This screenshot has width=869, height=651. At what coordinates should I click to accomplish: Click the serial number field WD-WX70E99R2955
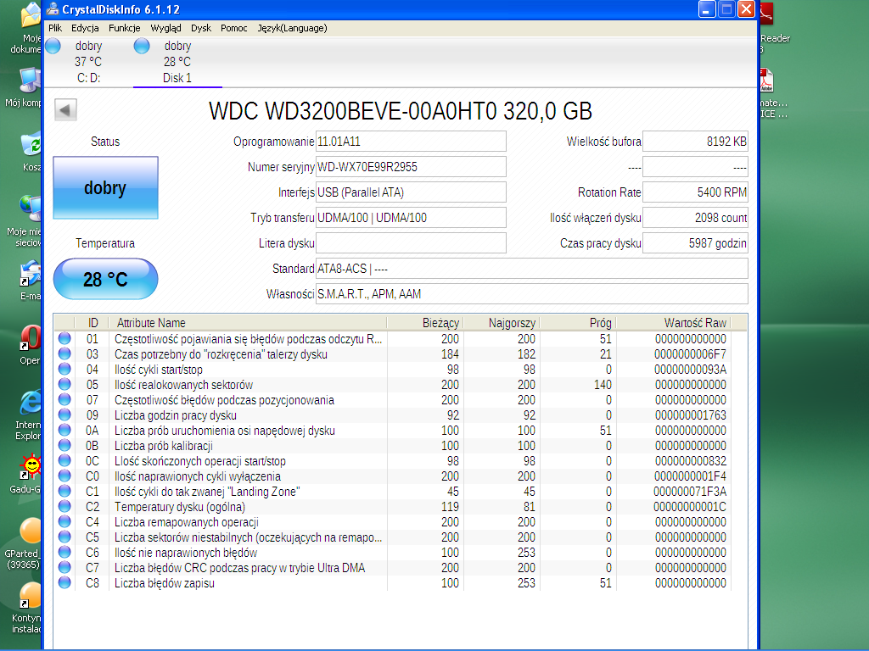click(x=411, y=167)
